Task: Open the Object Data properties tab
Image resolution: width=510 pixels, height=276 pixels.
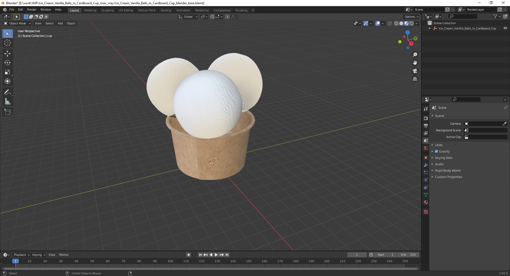Action: [x=426, y=195]
